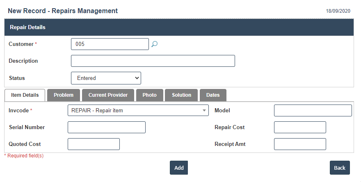
Task: Click the Receipt Amt field
Action: coord(299,144)
